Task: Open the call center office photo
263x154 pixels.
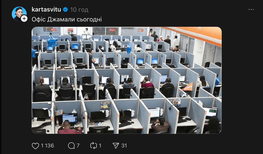Action: (x=127, y=80)
